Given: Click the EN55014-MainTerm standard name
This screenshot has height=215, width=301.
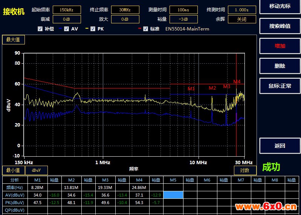Looking at the screenshot, I should (x=187, y=29).
